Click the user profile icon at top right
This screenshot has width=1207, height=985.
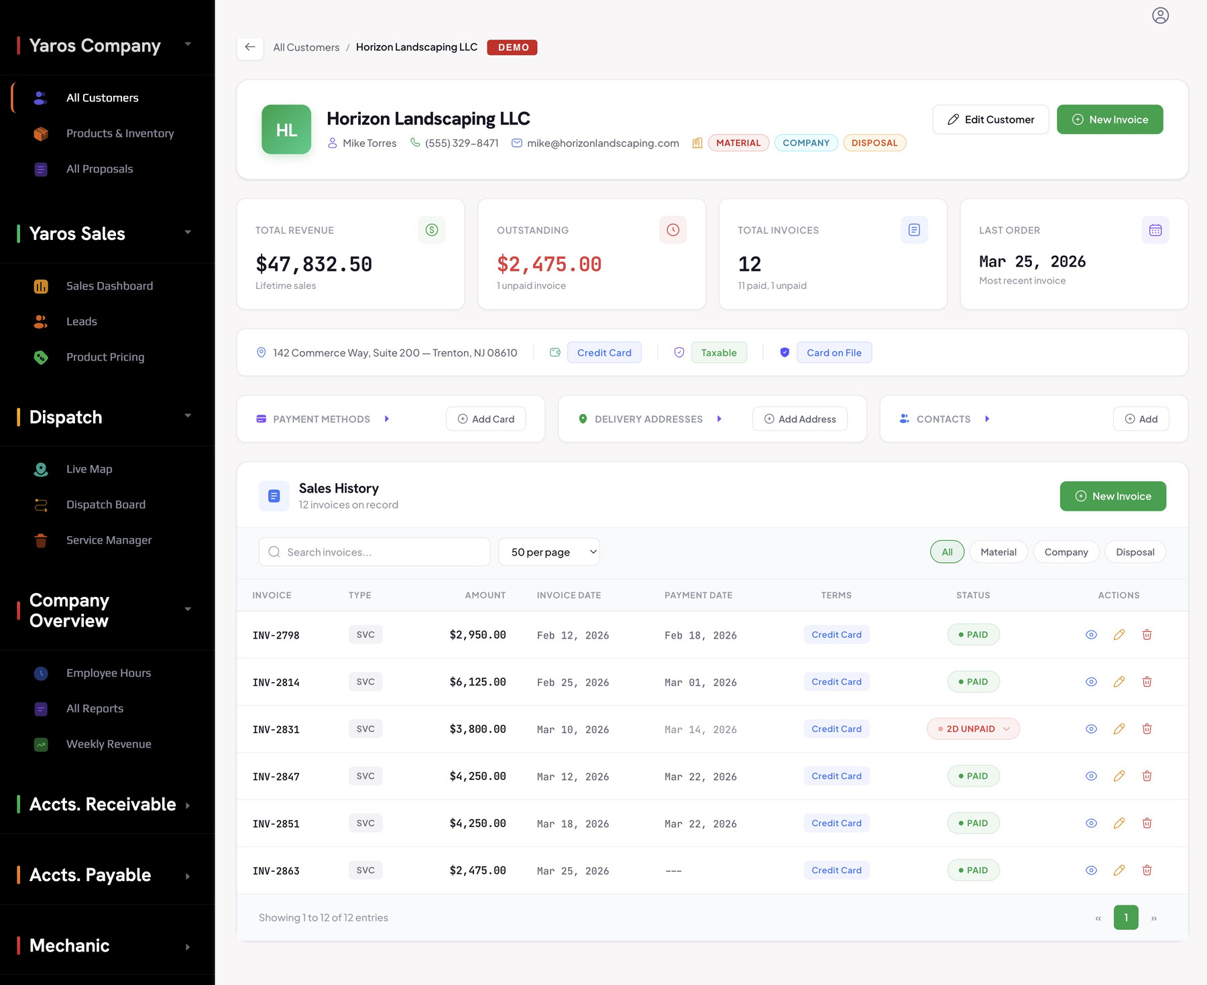coord(1160,15)
